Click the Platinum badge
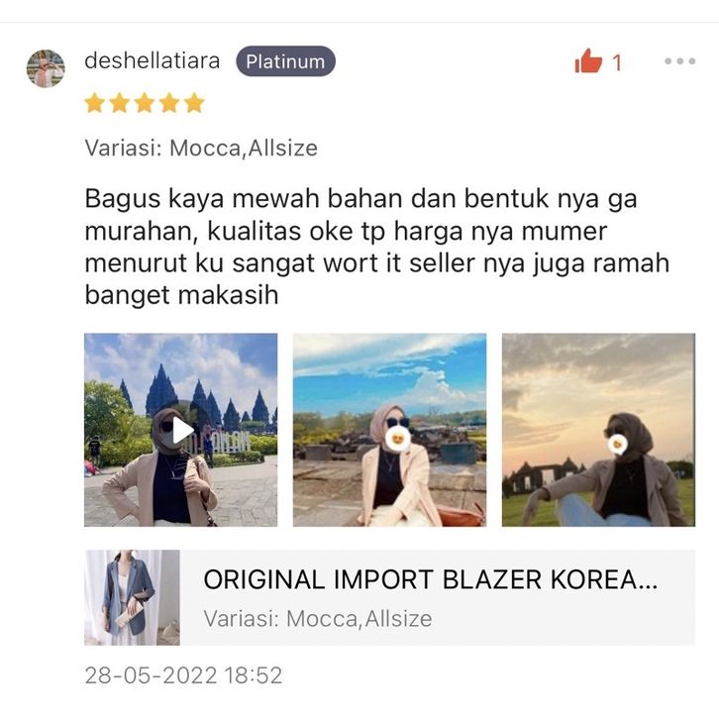Viewport: 719px width, 719px height. 285,61
